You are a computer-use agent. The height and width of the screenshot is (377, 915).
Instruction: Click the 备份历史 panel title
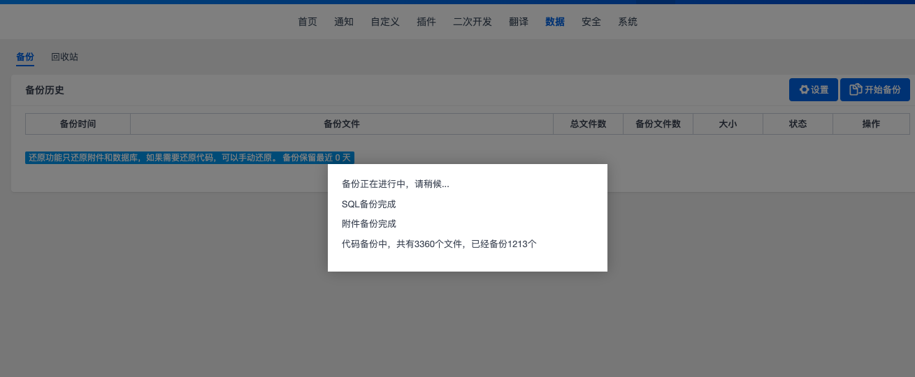pyautogui.click(x=45, y=90)
